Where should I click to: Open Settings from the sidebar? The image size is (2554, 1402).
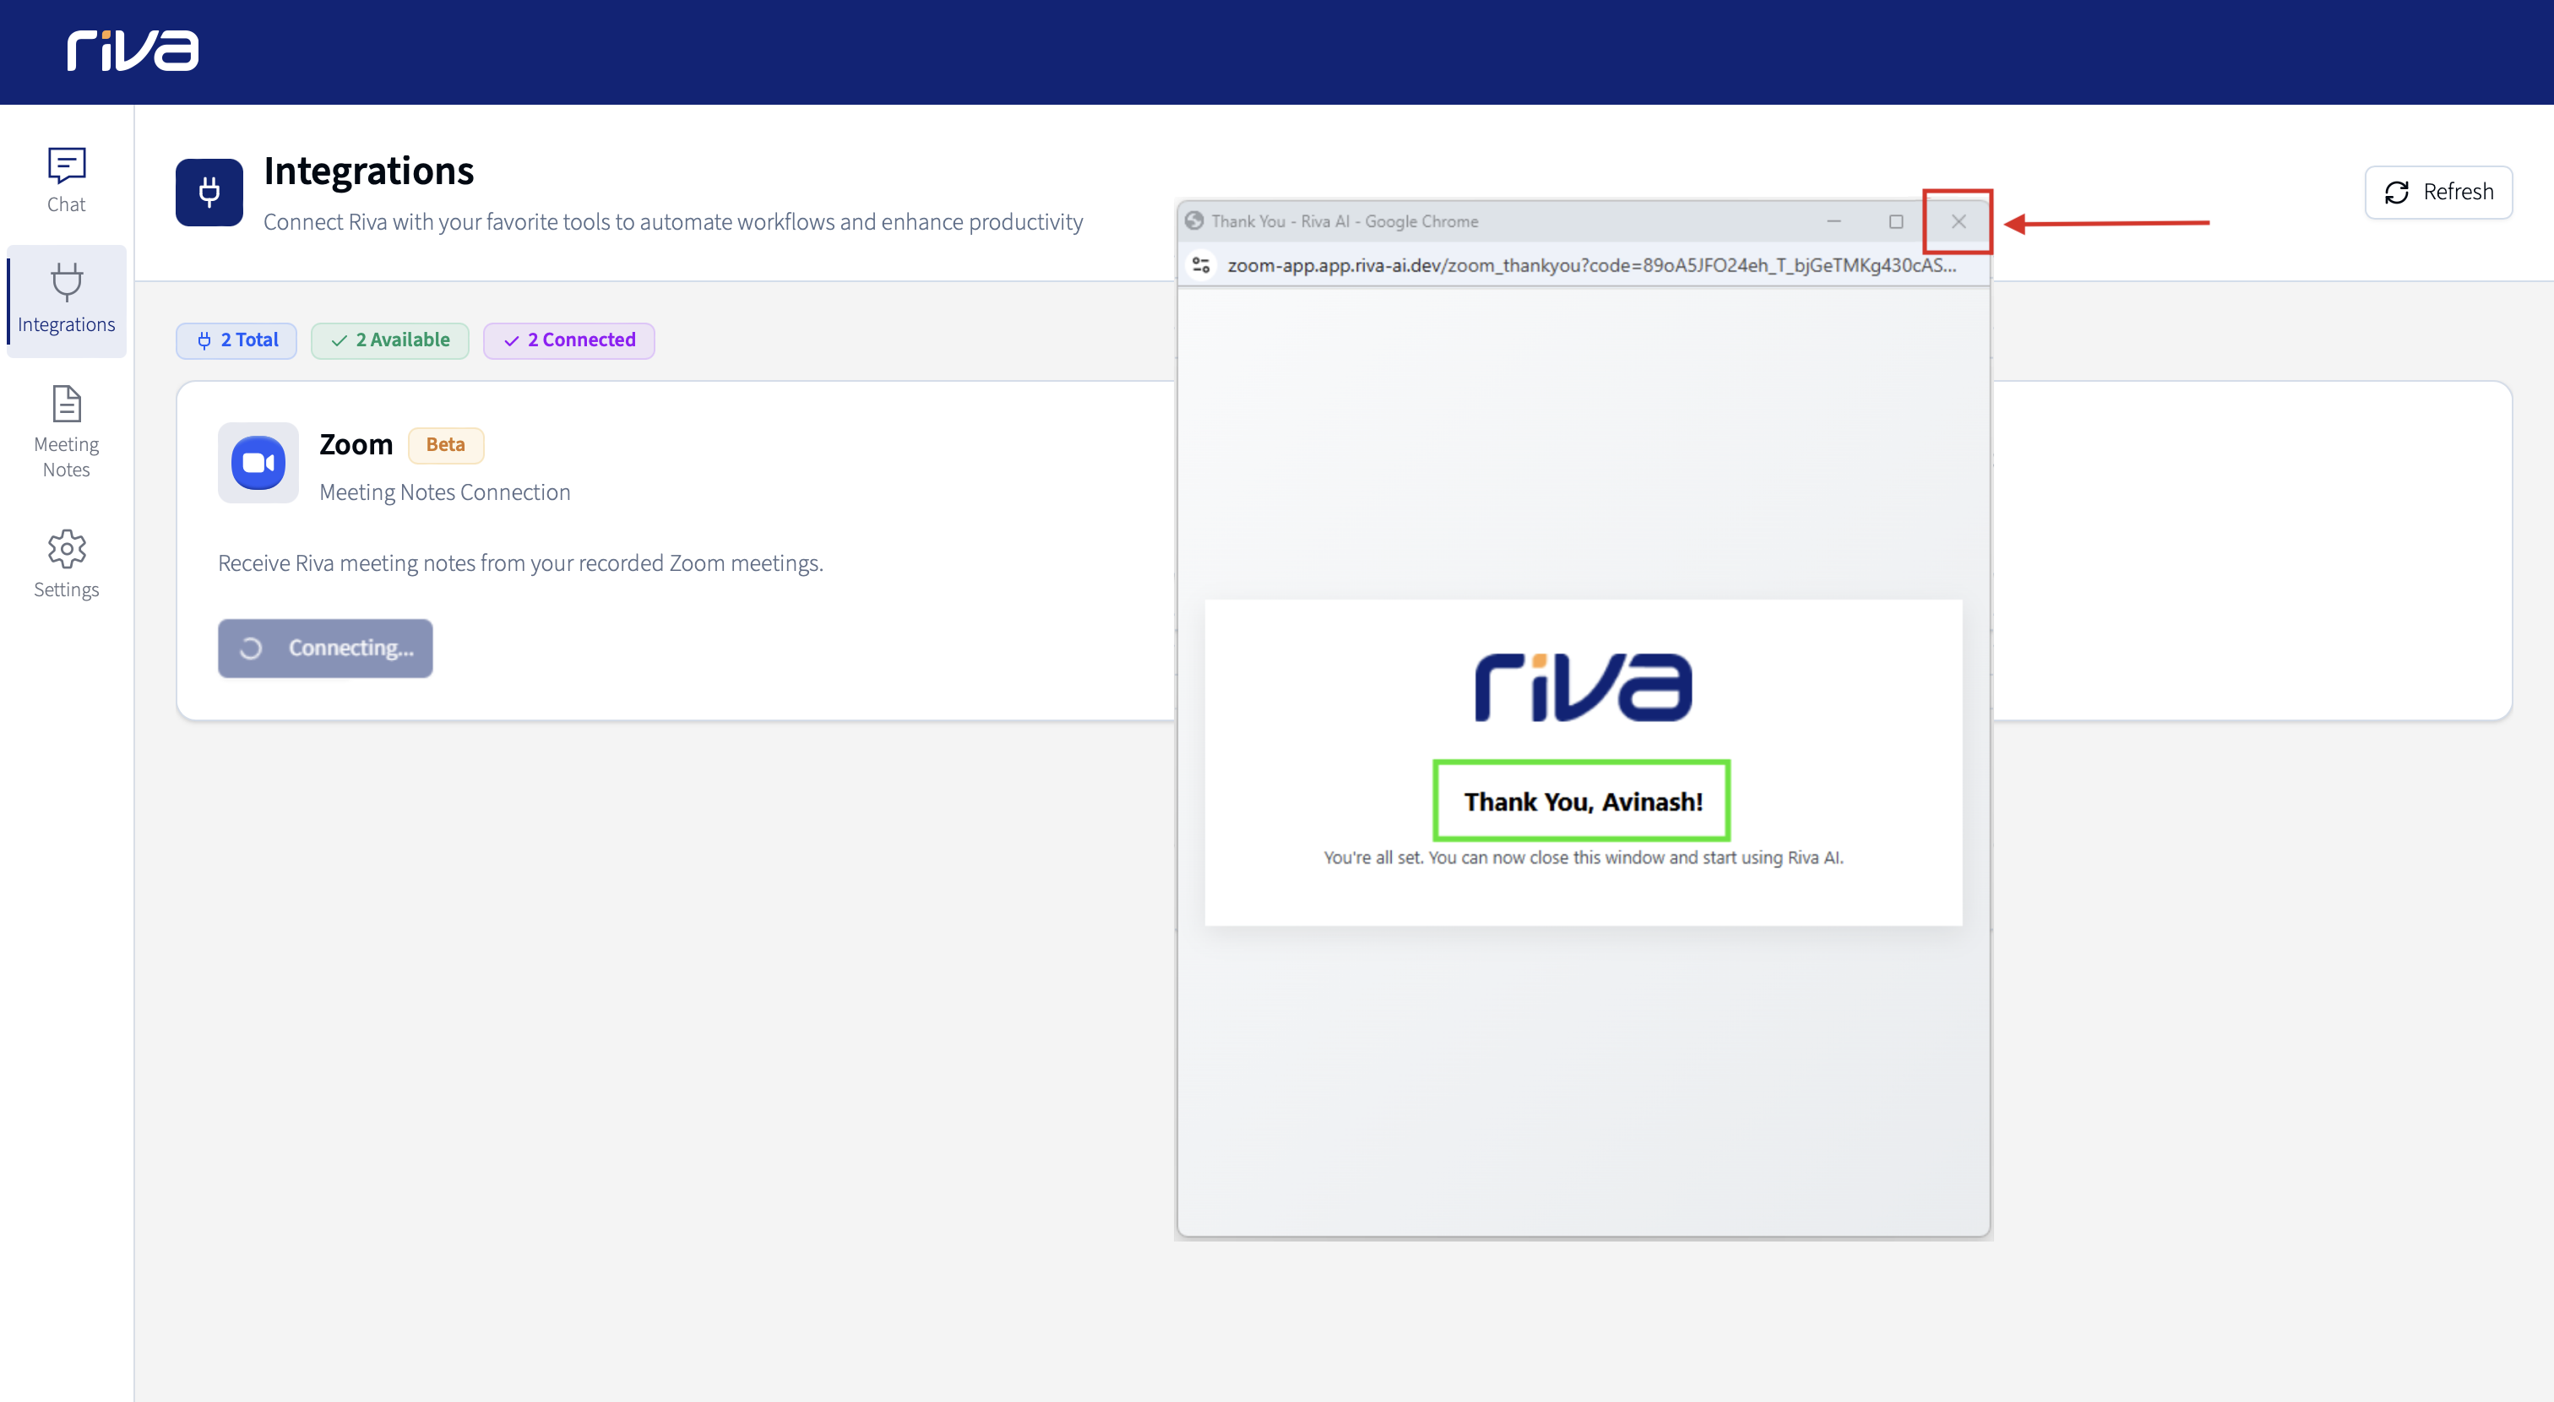tap(67, 564)
